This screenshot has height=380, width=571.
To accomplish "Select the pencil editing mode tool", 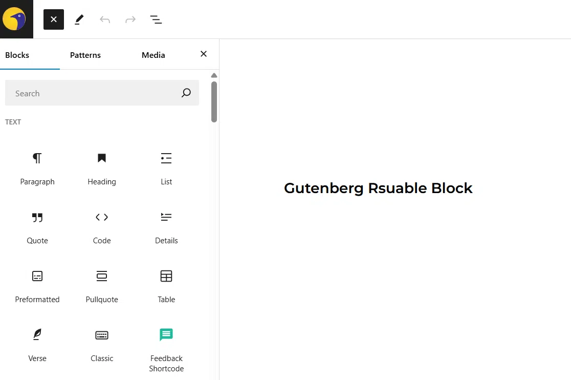I will click(79, 19).
